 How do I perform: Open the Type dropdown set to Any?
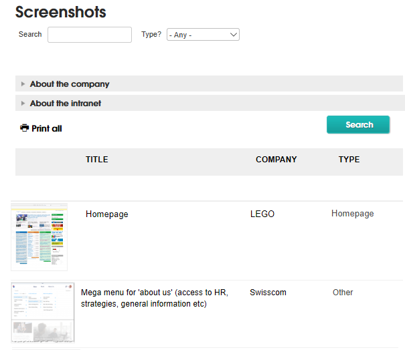coord(203,35)
